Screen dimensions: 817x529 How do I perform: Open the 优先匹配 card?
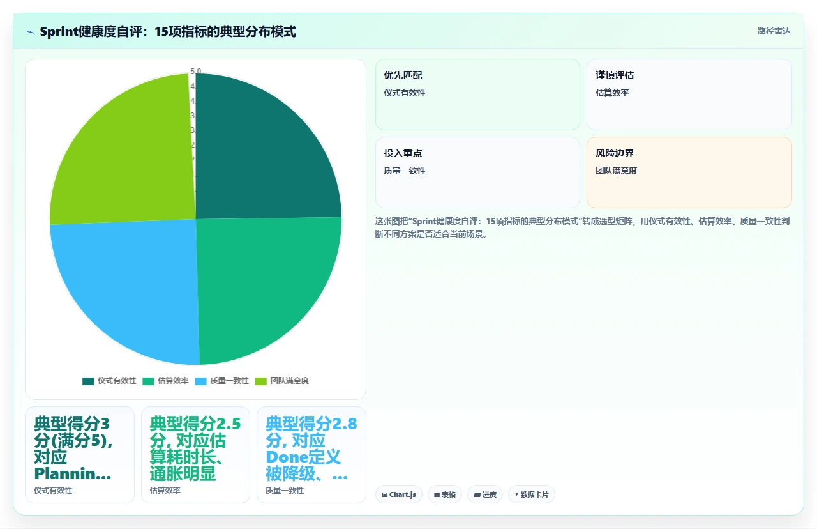click(x=477, y=95)
